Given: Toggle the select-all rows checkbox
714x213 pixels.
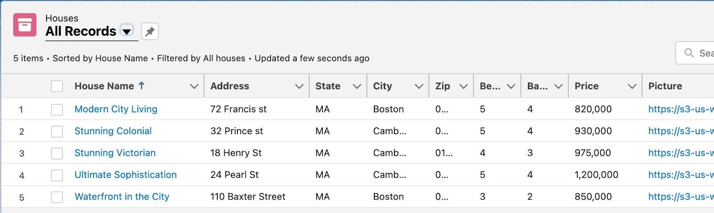Looking at the screenshot, I should [57, 86].
